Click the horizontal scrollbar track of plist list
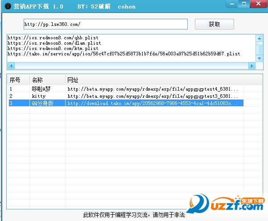The image size is (268, 221). tap(132, 66)
